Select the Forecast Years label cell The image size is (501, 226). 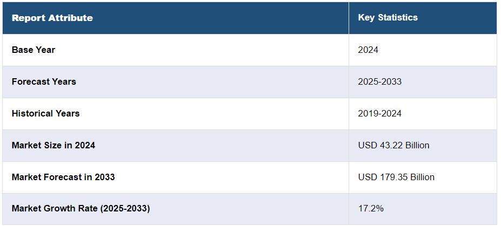44,82
